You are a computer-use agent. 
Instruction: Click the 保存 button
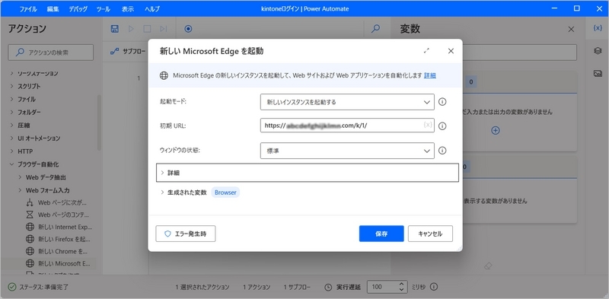click(x=381, y=234)
